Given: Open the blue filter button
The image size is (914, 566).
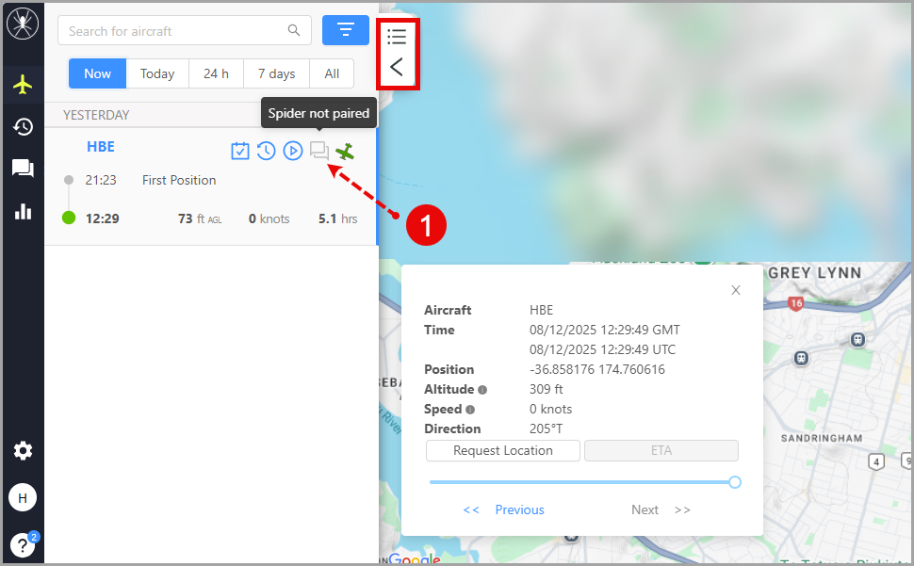Looking at the screenshot, I should click(346, 30).
